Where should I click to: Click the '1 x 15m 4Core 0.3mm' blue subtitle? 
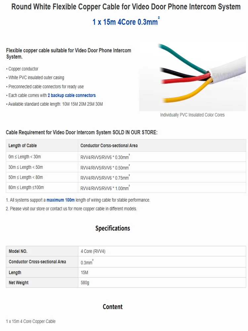pyautogui.click(x=126, y=22)
